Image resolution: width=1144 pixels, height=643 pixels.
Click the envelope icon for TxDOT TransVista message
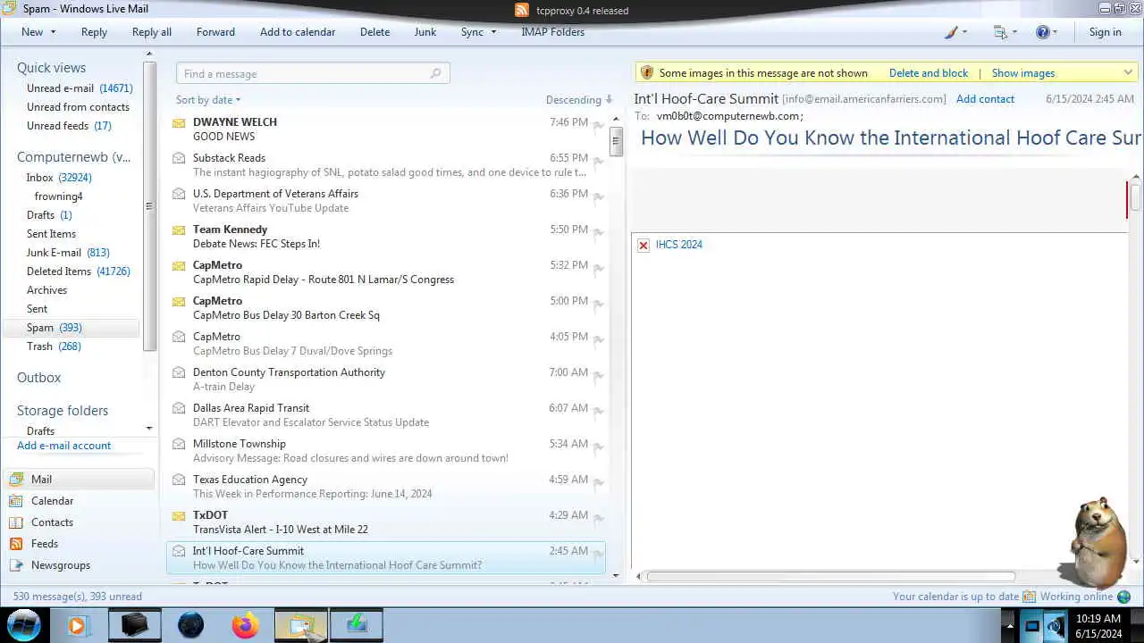179,516
